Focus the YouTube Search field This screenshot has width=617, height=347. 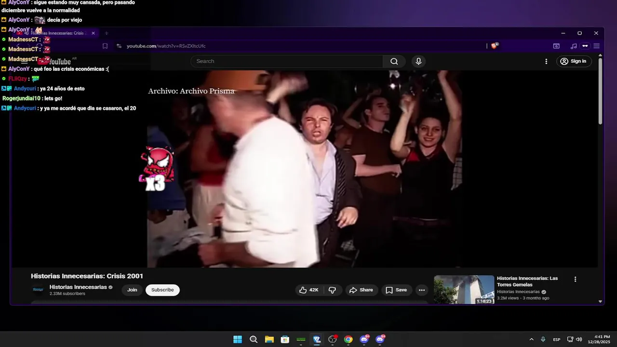click(x=287, y=61)
